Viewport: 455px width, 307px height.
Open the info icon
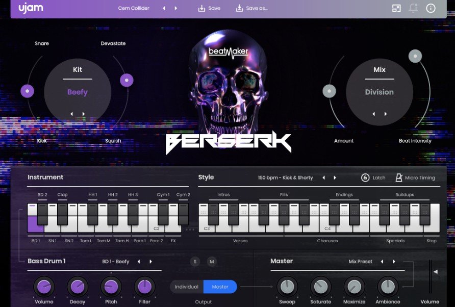pyautogui.click(x=431, y=8)
